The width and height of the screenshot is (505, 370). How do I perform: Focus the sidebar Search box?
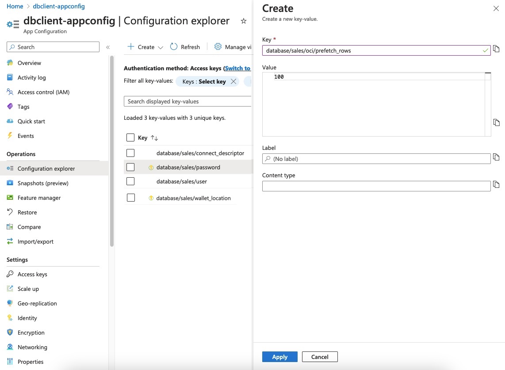click(53, 47)
